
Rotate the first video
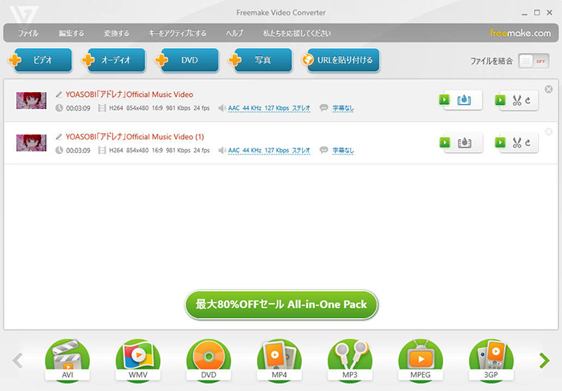tap(528, 100)
